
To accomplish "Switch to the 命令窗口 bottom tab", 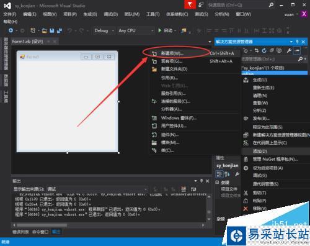I will point(40,232).
